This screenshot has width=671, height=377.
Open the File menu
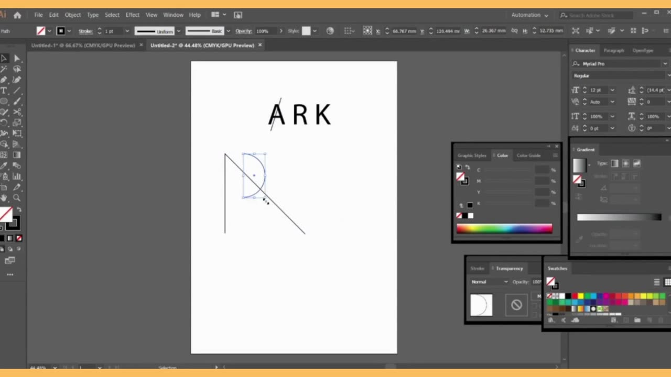pos(39,15)
